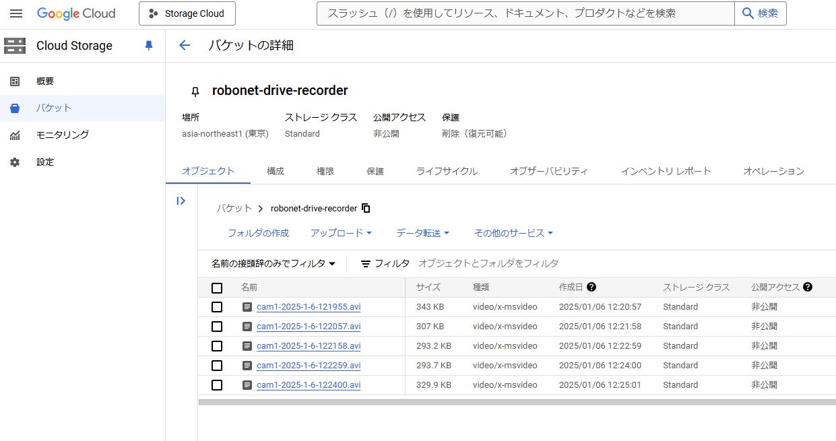Click file icon of cam1-2025-1-6-122259.avi
Viewport: 836px width, 441px height.
(247, 366)
